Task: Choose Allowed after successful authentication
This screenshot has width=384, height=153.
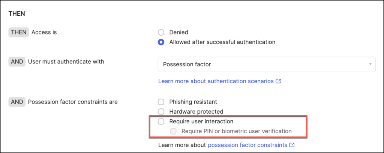Action: [x=161, y=42]
